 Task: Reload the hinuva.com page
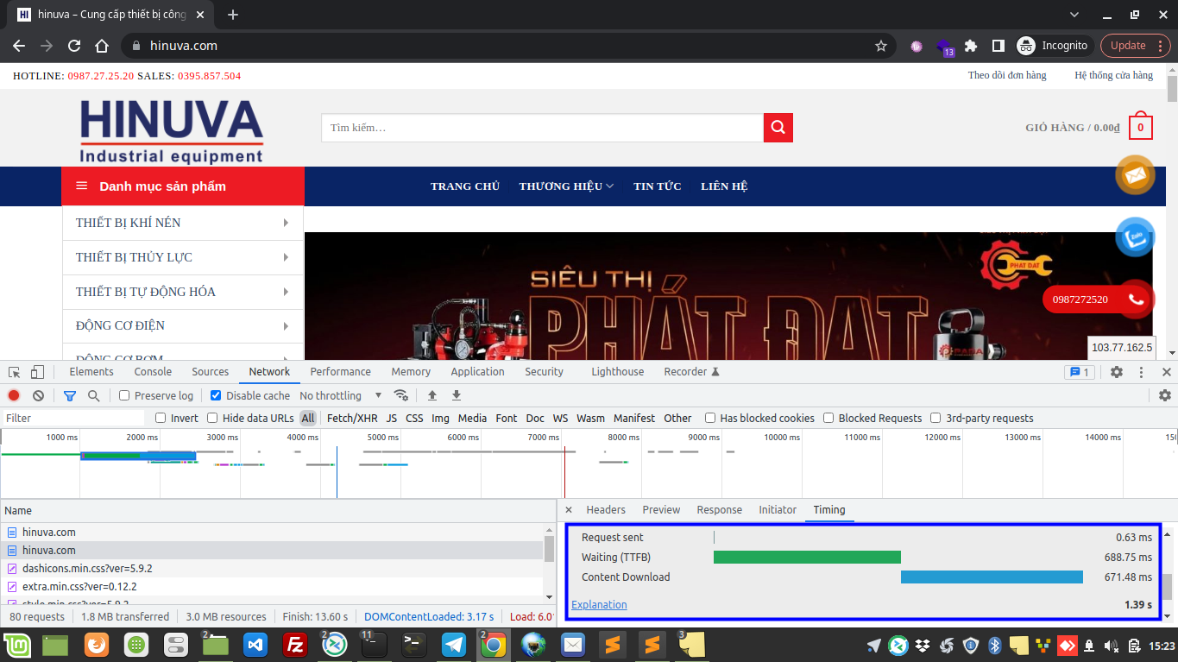(x=74, y=46)
